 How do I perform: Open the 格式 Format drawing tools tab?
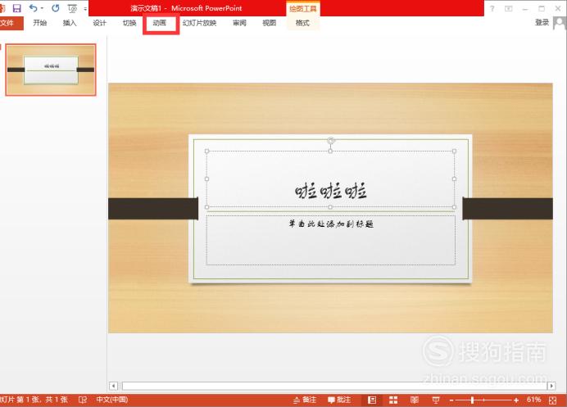[x=302, y=23]
